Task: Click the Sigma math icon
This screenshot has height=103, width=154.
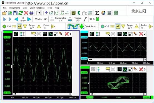Action: (97, 13)
